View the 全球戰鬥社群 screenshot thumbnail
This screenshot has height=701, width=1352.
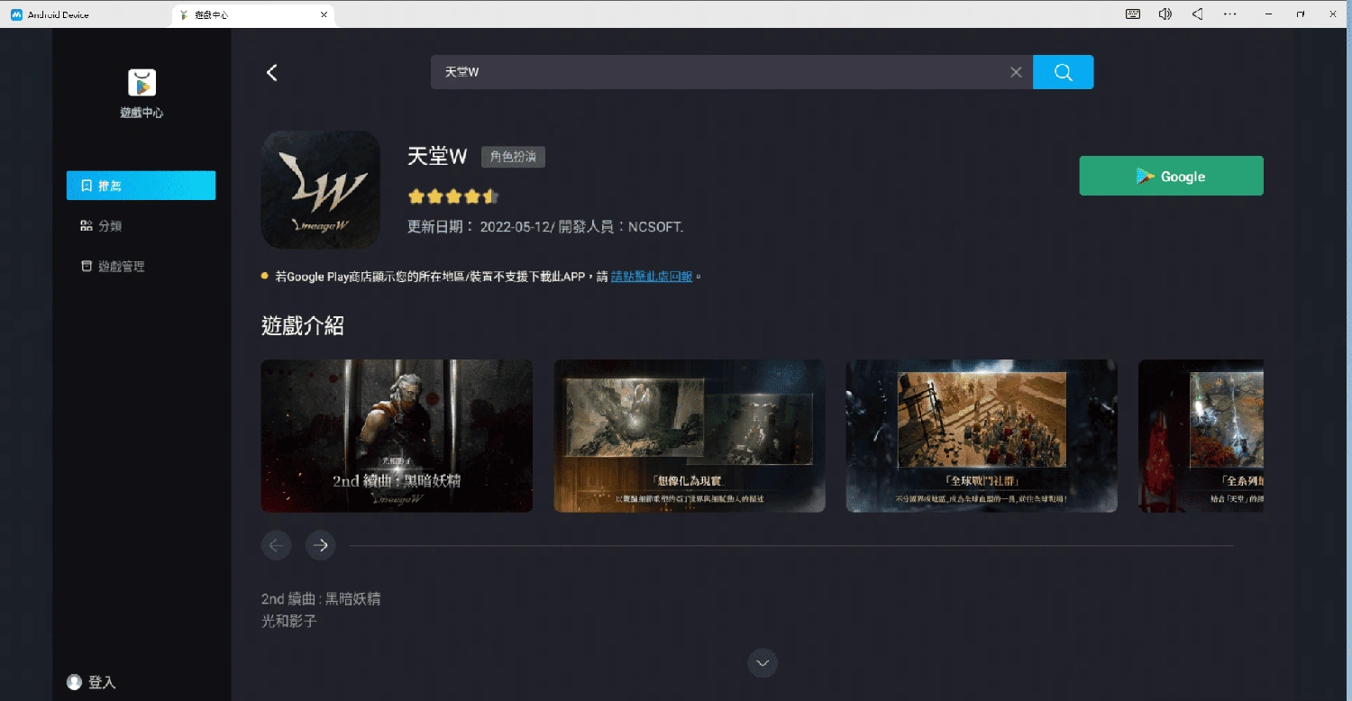(x=981, y=436)
